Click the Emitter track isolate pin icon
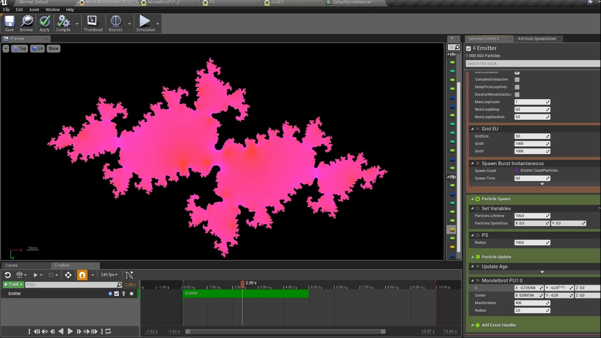 (x=124, y=294)
